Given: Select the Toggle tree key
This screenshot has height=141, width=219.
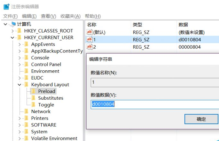Looking at the screenshot, I should pos(46,105).
